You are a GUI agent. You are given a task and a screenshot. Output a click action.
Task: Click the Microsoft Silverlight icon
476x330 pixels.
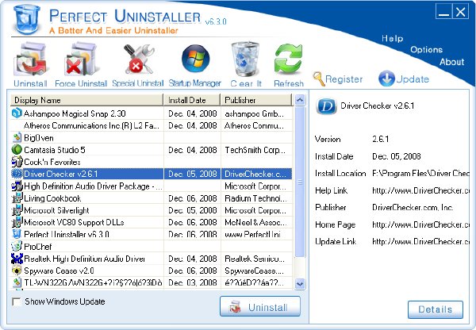click(x=17, y=210)
